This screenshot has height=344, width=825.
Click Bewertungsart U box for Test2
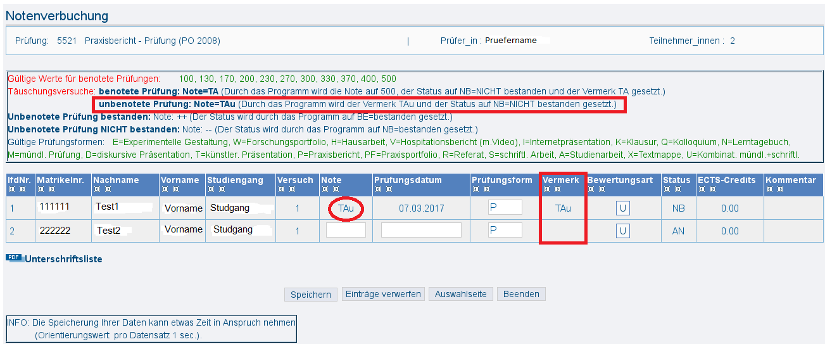(x=622, y=231)
